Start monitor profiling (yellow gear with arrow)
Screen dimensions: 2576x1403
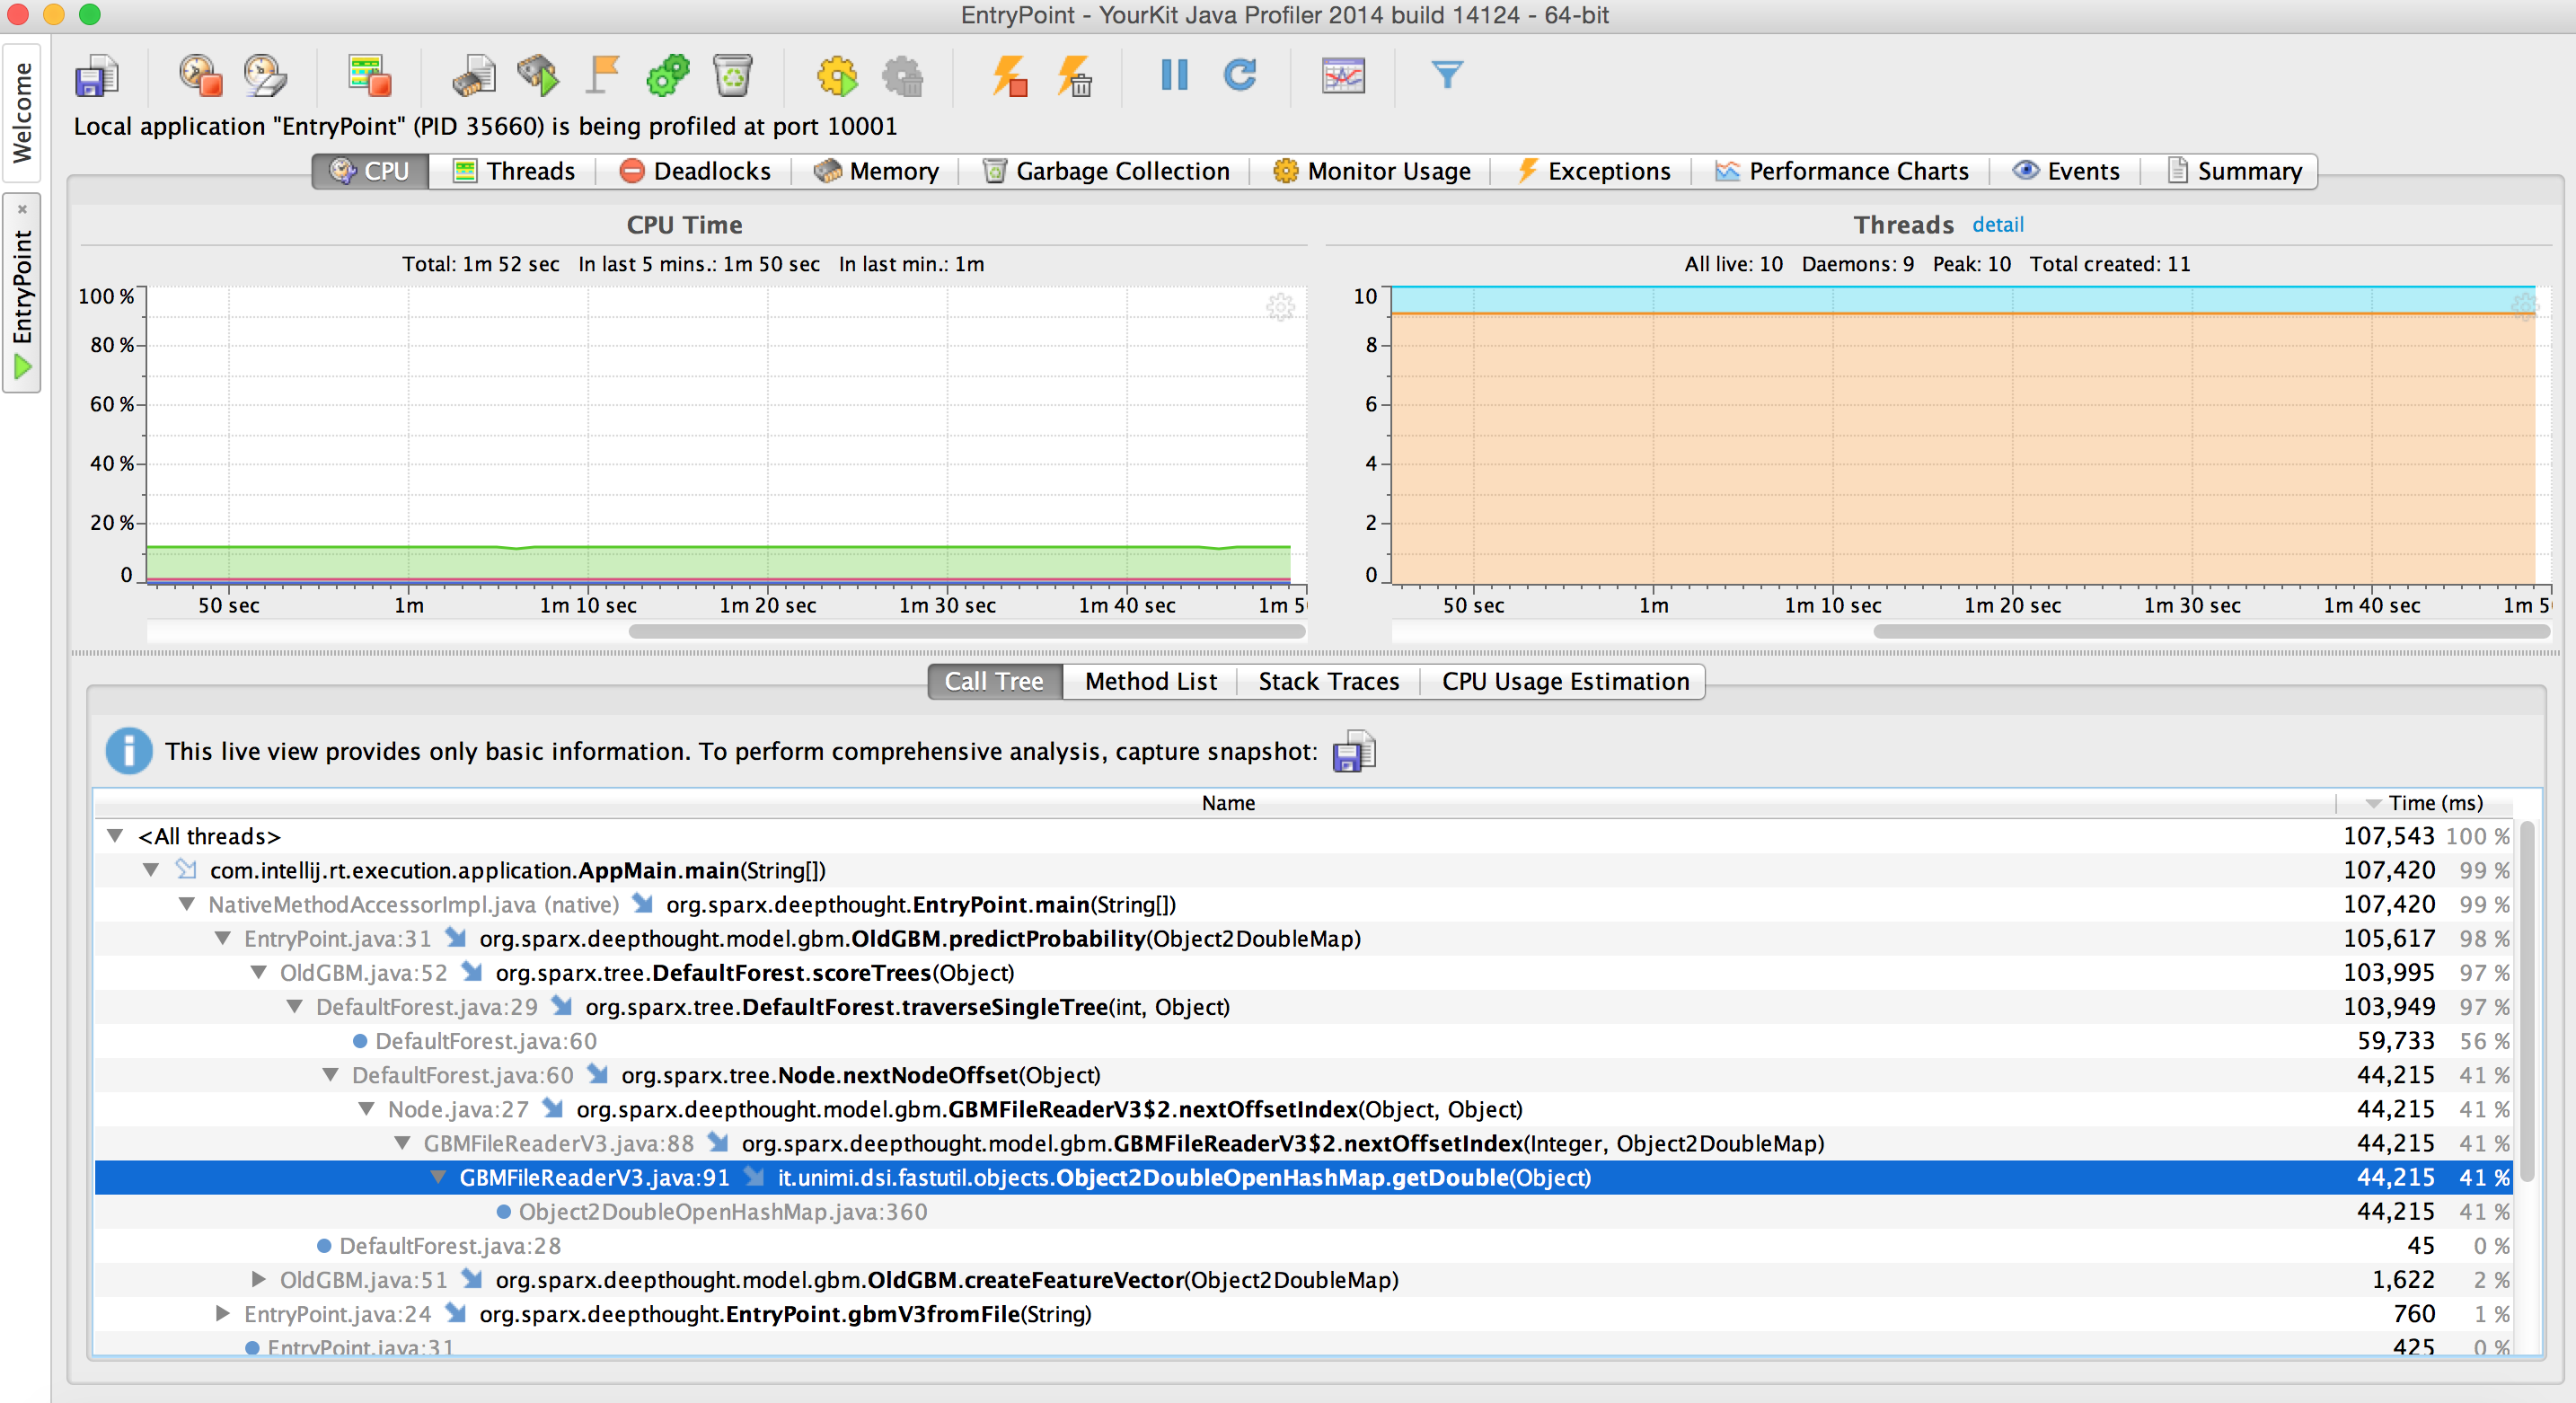tap(837, 76)
